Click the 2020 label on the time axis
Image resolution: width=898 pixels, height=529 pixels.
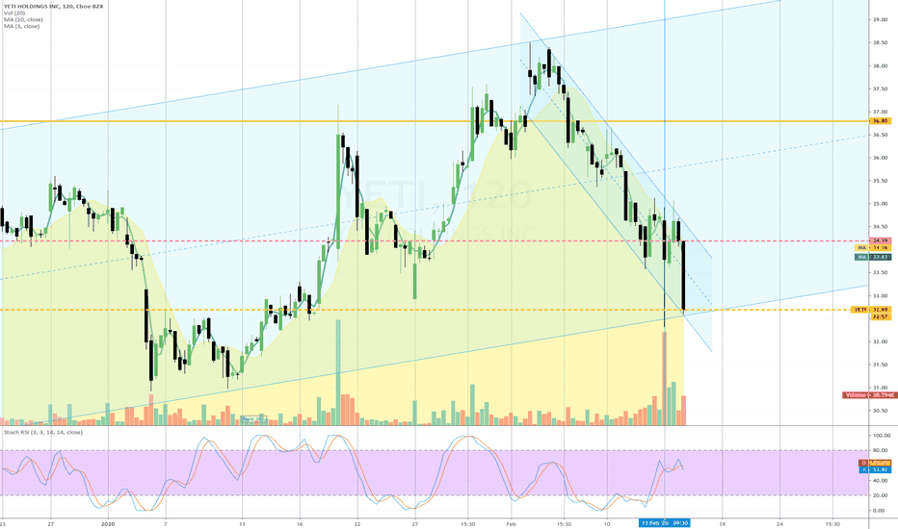108,523
